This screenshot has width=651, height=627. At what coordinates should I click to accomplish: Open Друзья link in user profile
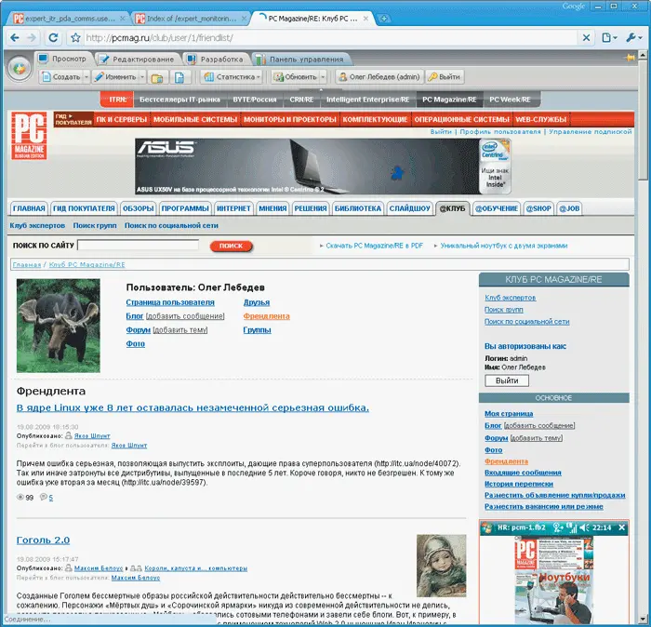(257, 302)
